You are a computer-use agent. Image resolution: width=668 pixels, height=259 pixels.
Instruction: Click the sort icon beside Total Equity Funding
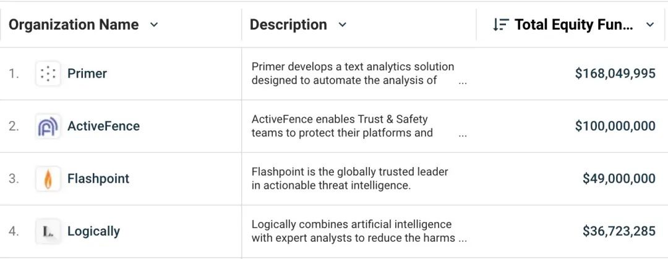[x=500, y=25]
